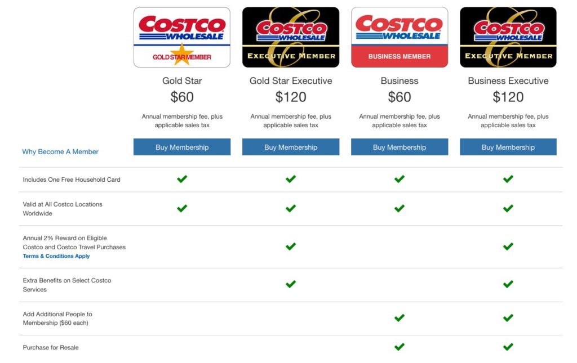Click the 2% Reward checkmark under Business Executive
The height and width of the screenshot is (363, 577).
coord(508,247)
